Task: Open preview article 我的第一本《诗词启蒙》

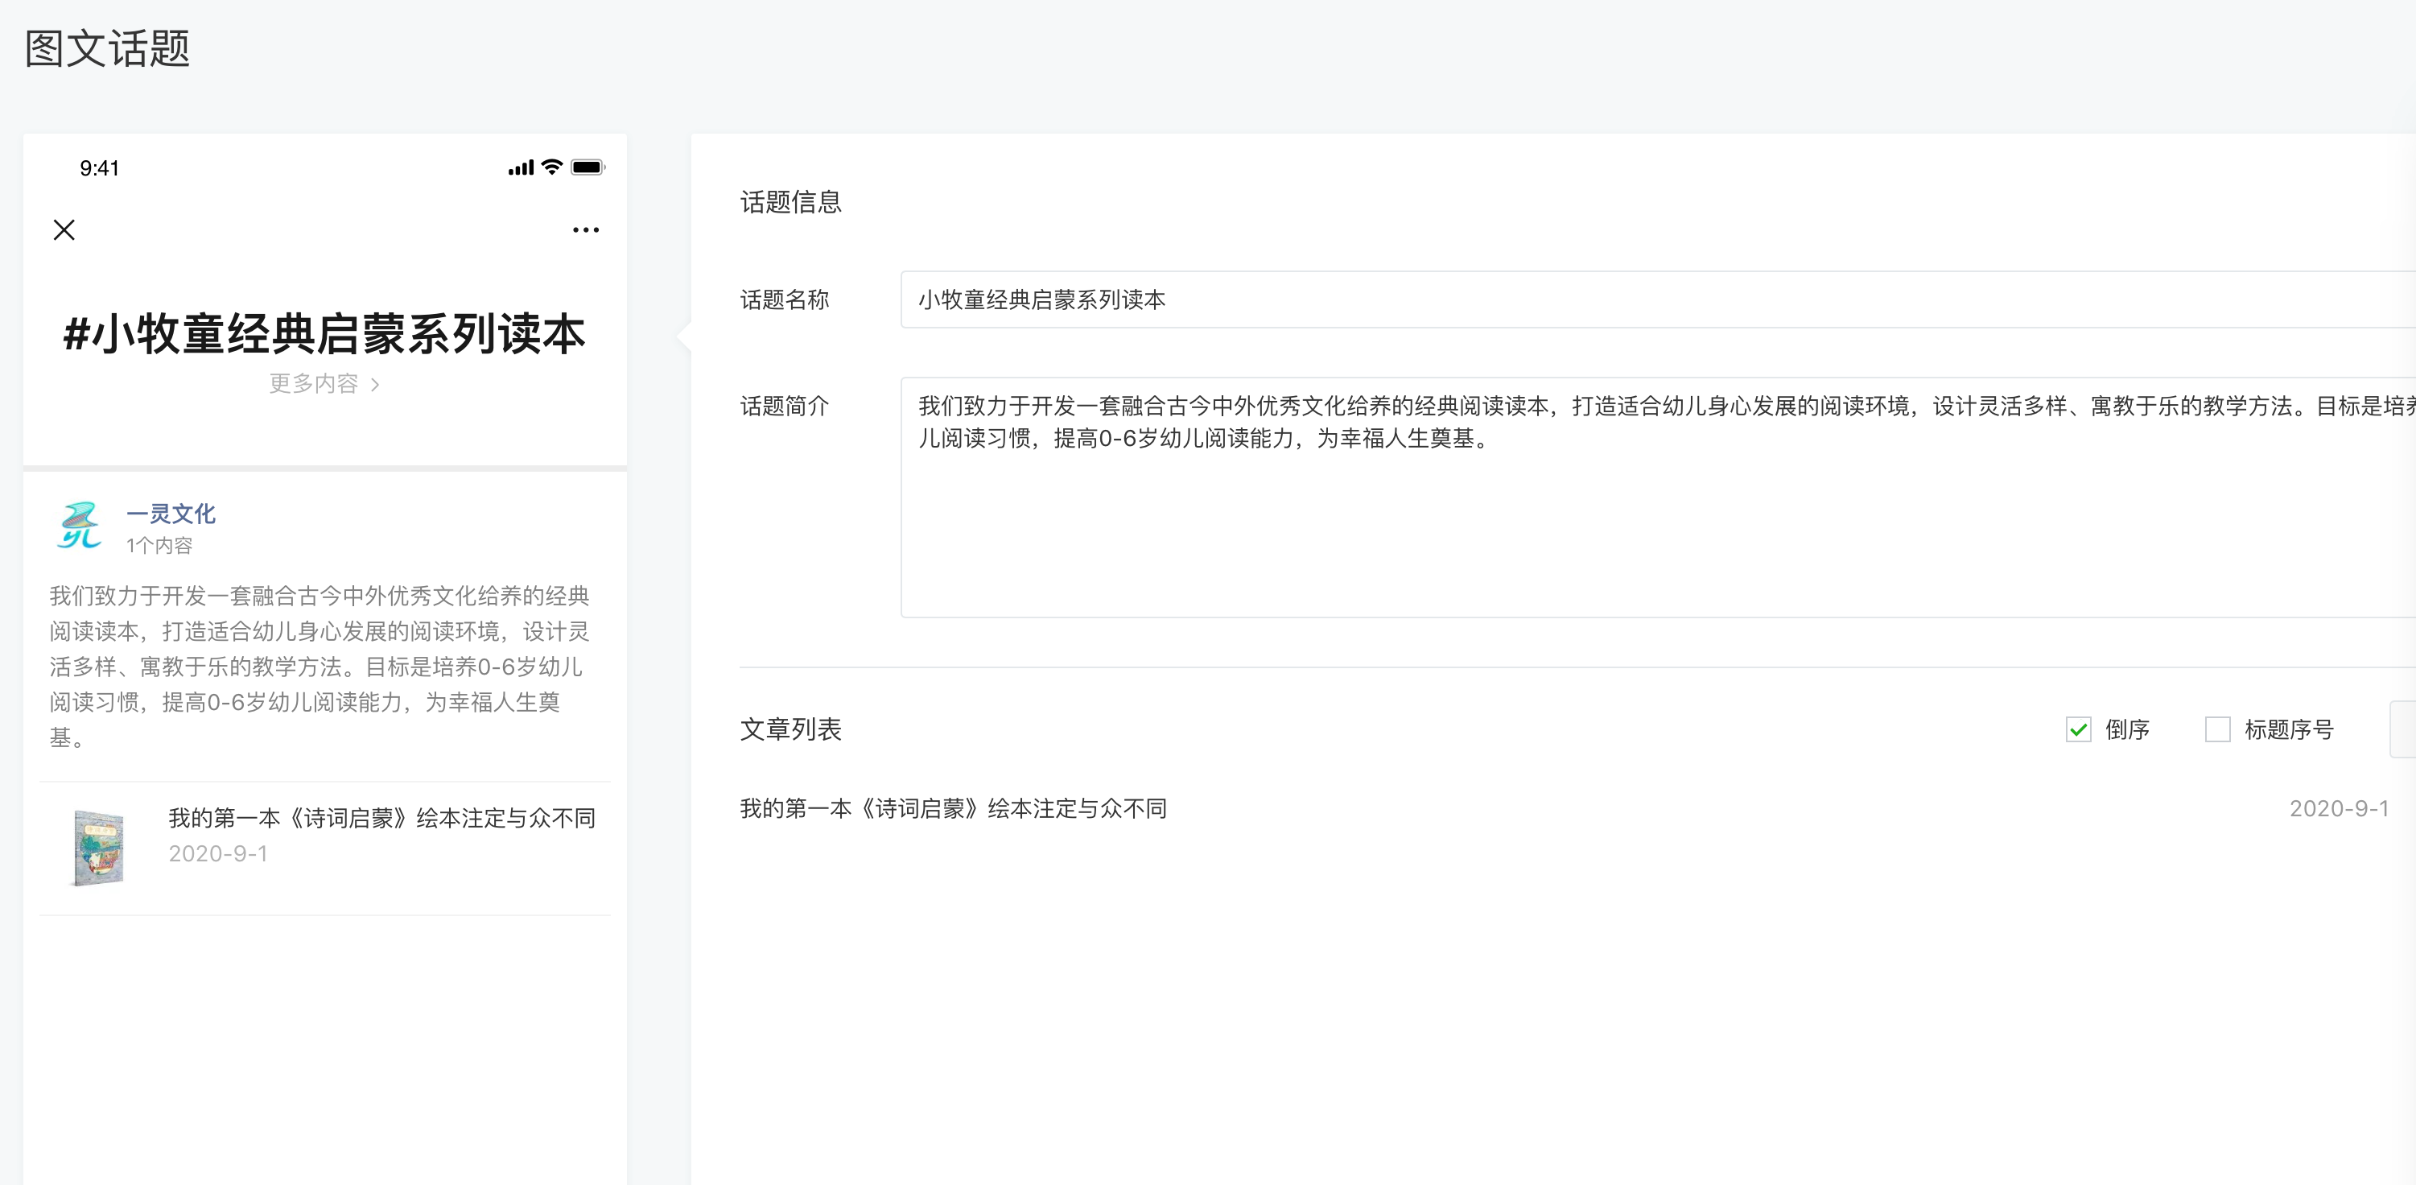Action: click(381, 818)
